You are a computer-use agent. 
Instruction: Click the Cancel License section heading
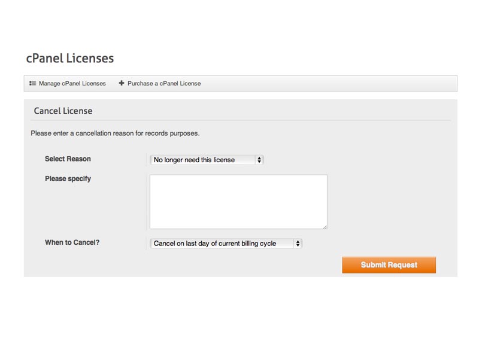tap(63, 111)
